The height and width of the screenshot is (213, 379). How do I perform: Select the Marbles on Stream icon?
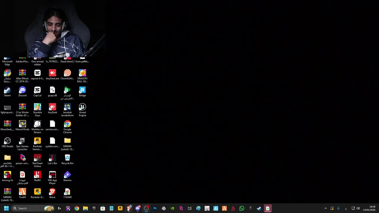tap(37, 127)
